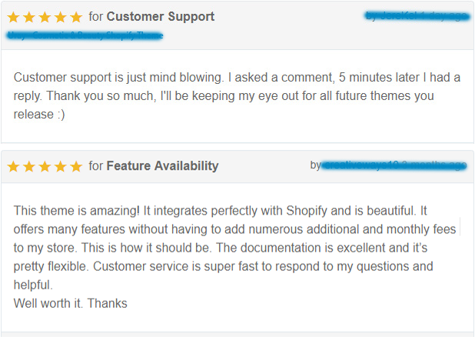Image resolution: width=475 pixels, height=337 pixels.
Task: Click the third star of Customer Support rating
Action: (45, 17)
